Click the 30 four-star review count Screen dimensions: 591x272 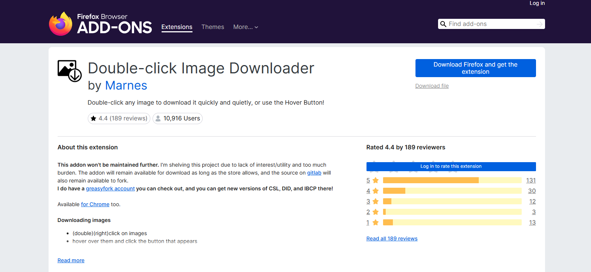tap(532, 191)
